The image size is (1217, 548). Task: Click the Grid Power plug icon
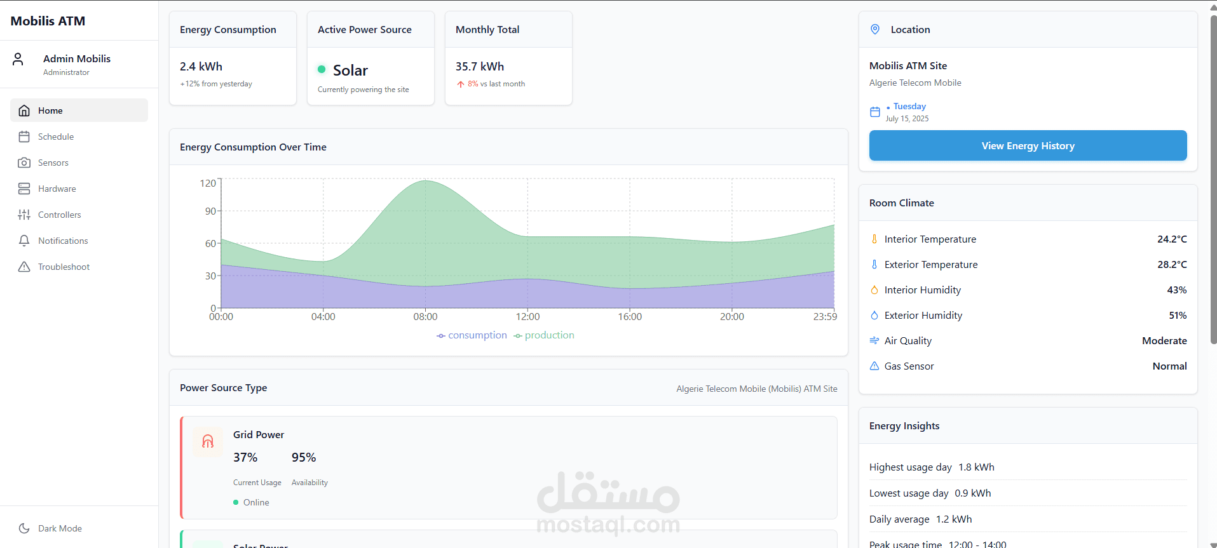208,441
